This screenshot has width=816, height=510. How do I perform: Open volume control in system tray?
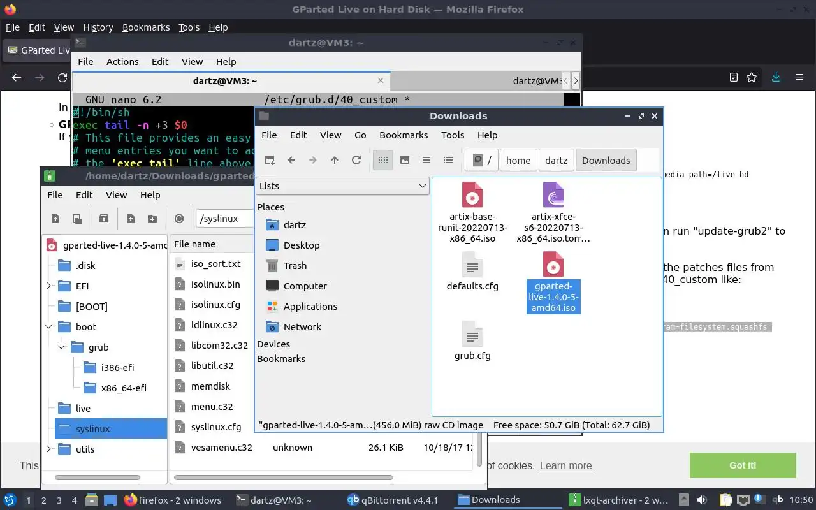pos(702,500)
